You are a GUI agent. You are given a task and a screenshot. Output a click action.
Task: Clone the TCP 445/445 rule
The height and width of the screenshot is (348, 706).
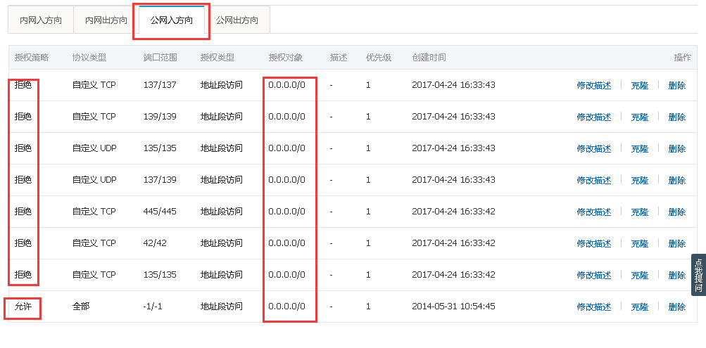pyautogui.click(x=639, y=212)
